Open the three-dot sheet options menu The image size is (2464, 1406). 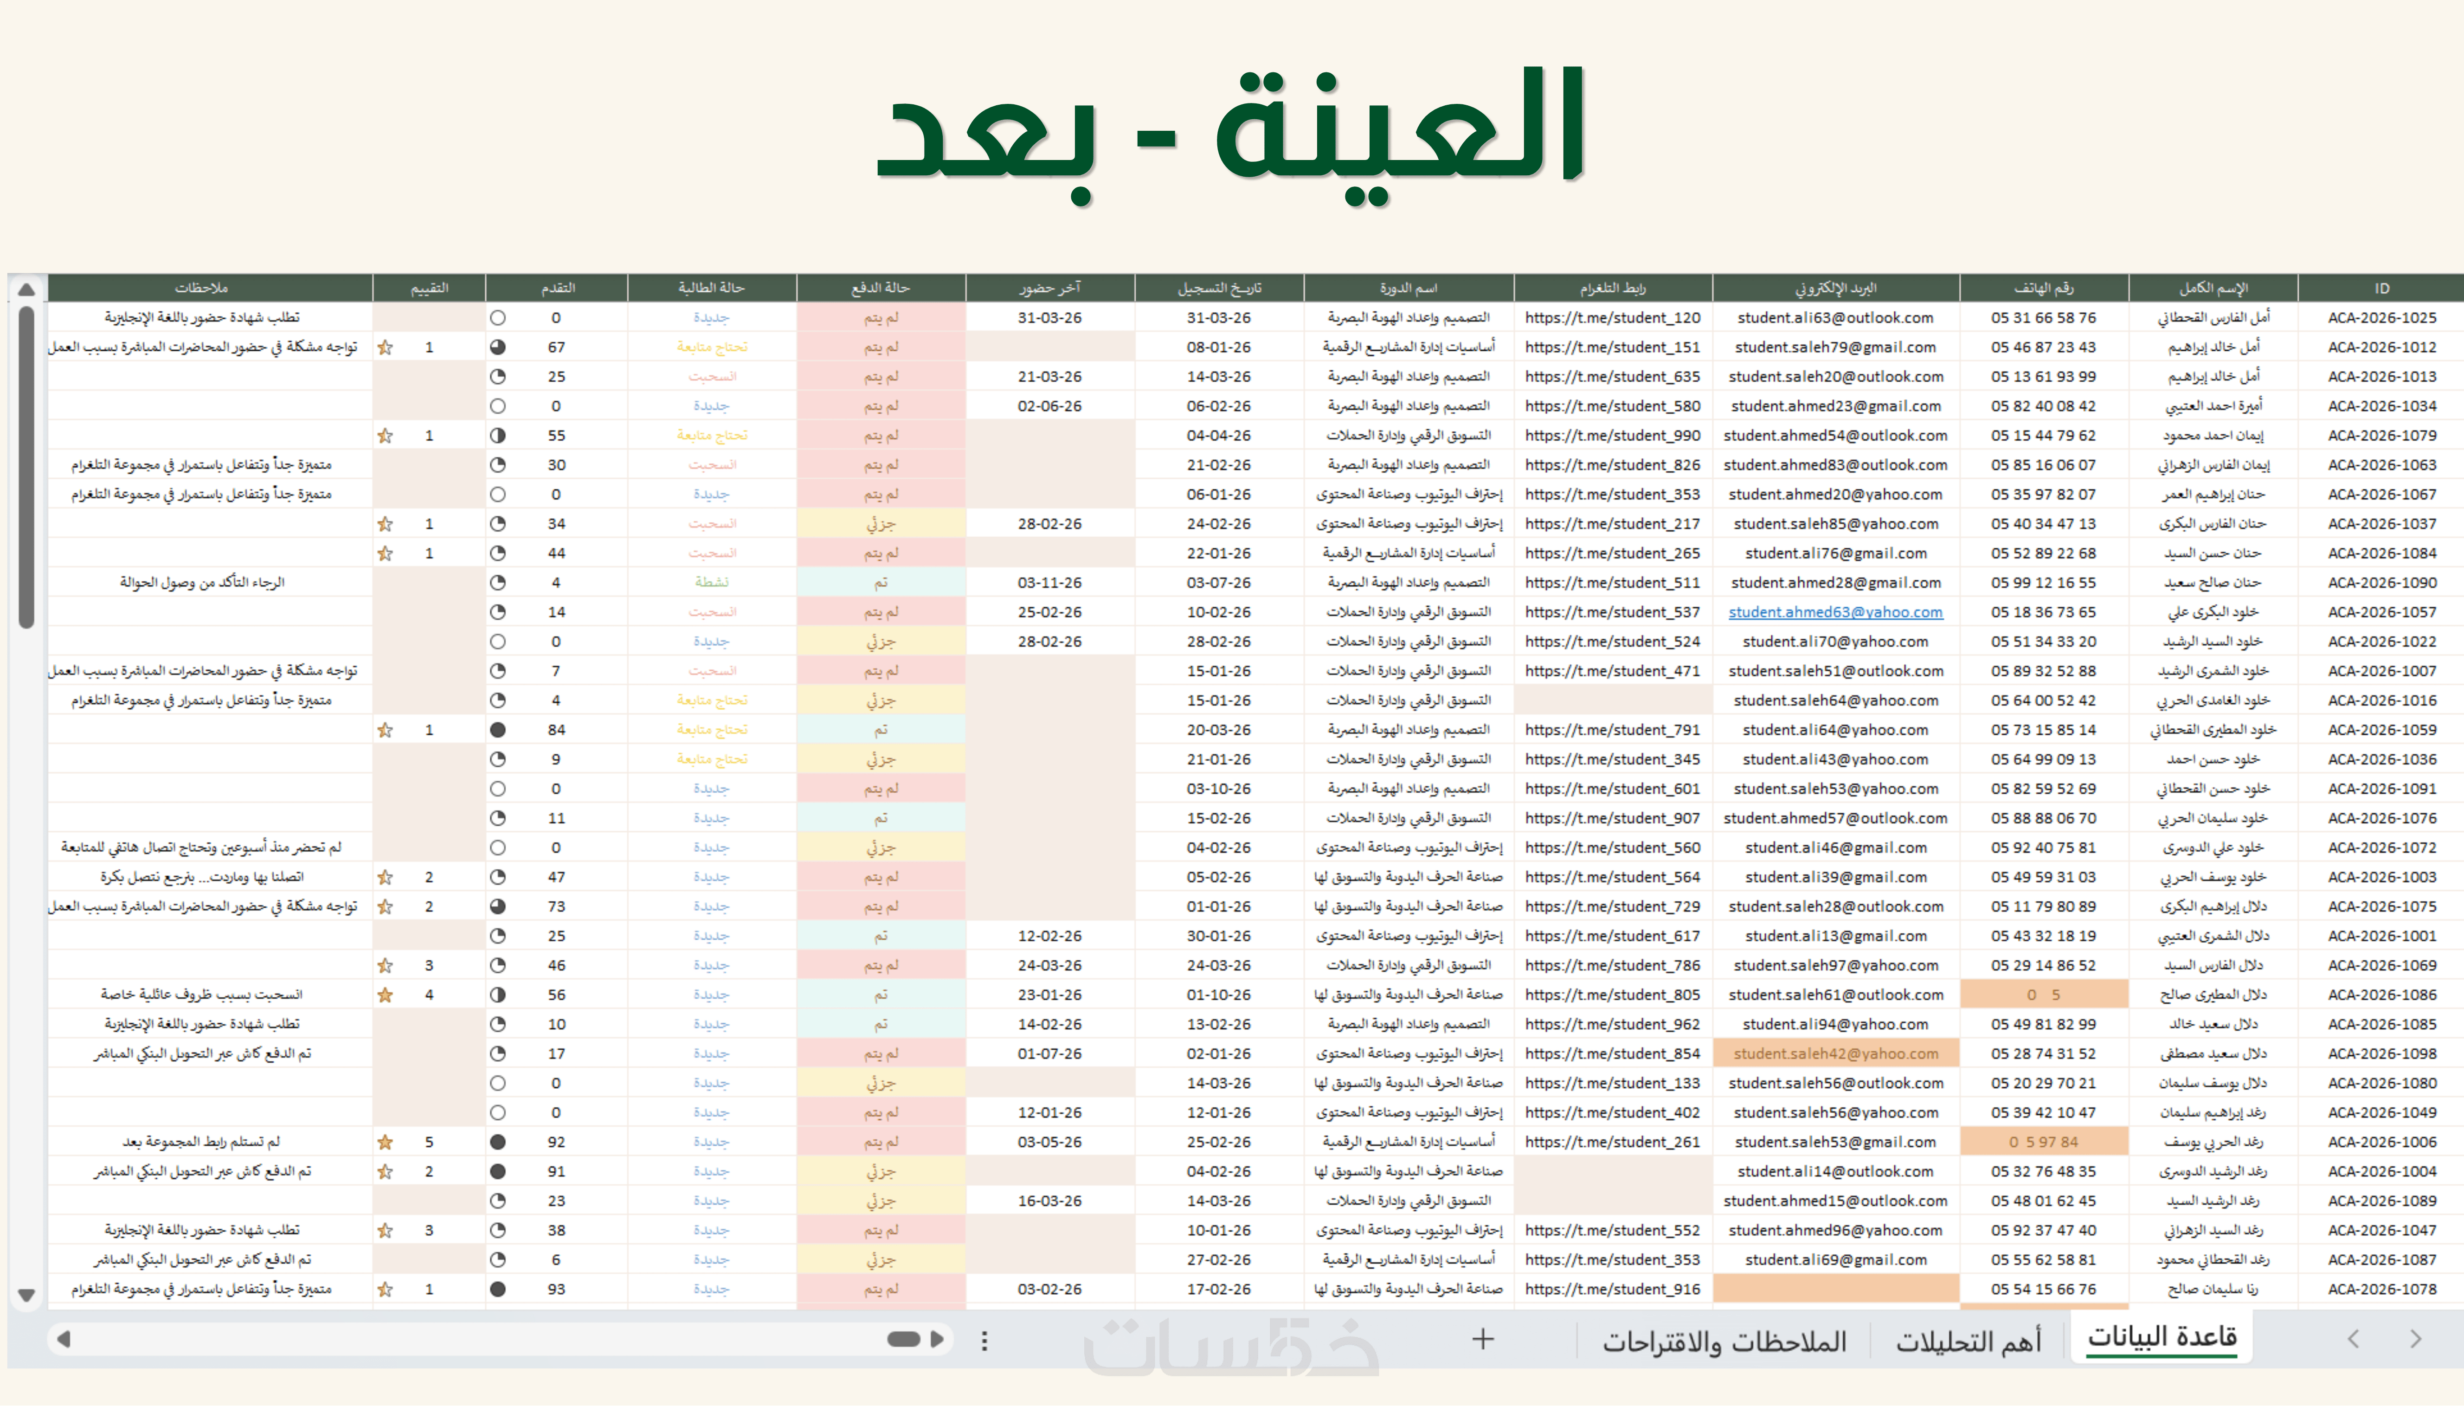pos(984,1340)
